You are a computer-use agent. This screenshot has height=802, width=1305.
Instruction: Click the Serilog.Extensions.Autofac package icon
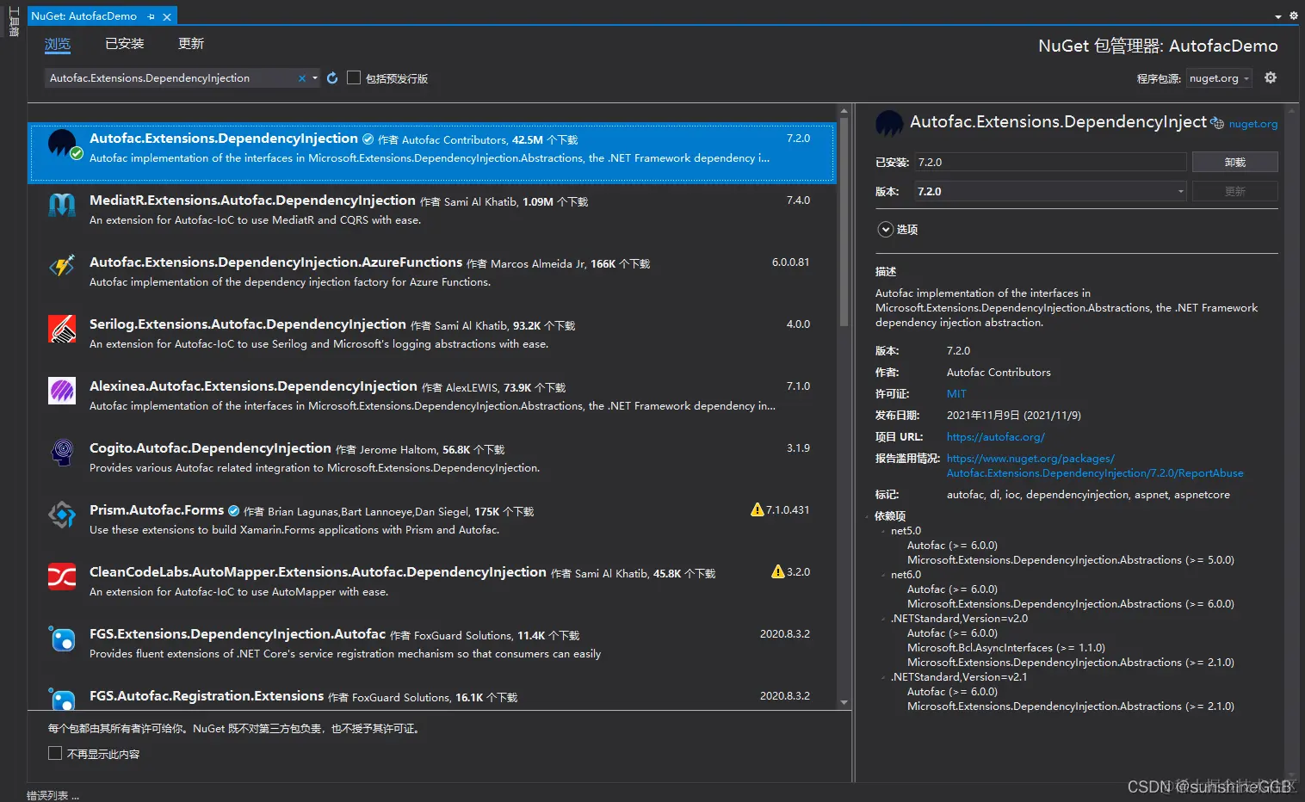pos(62,329)
